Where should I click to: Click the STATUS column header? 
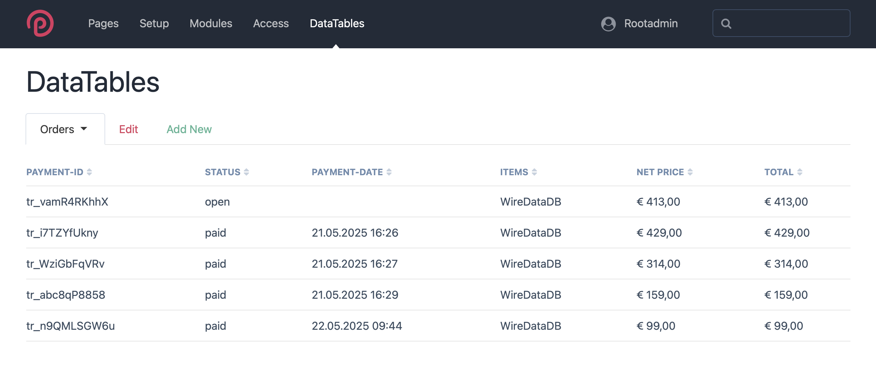pyautogui.click(x=223, y=172)
